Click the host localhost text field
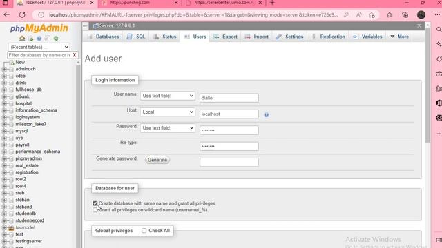This screenshot has height=248, width=442. tap(229, 114)
